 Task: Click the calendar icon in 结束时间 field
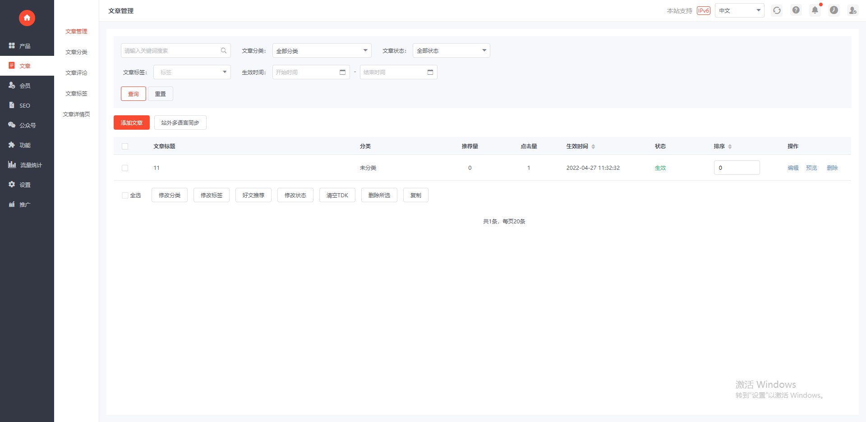(x=430, y=72)
